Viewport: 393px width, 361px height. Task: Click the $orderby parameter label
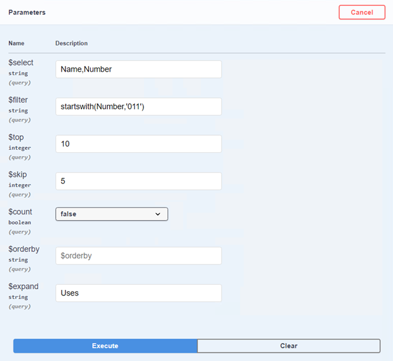(24, 249)
